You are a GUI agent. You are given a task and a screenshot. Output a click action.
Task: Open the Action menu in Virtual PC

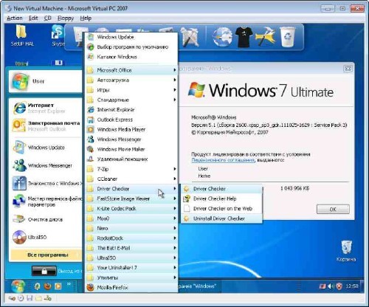[x=15, y=18]
